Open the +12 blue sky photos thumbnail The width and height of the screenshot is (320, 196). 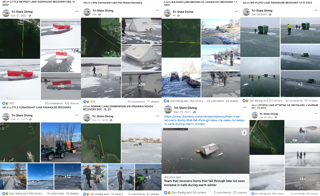[67, 176]
